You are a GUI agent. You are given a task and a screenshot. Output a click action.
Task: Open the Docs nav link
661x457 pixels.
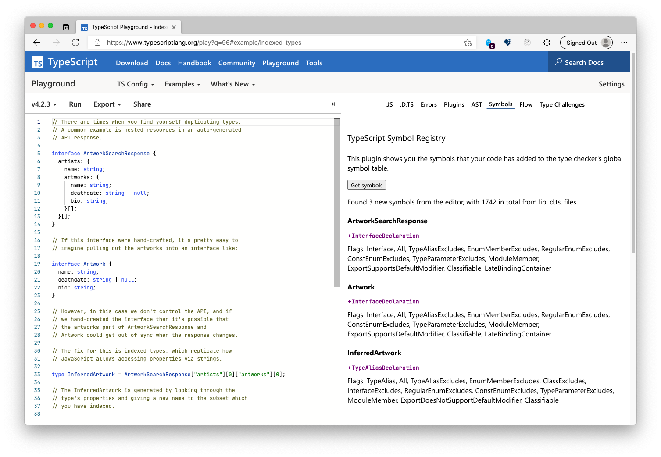pyautogui.click(x=163, y=63)
